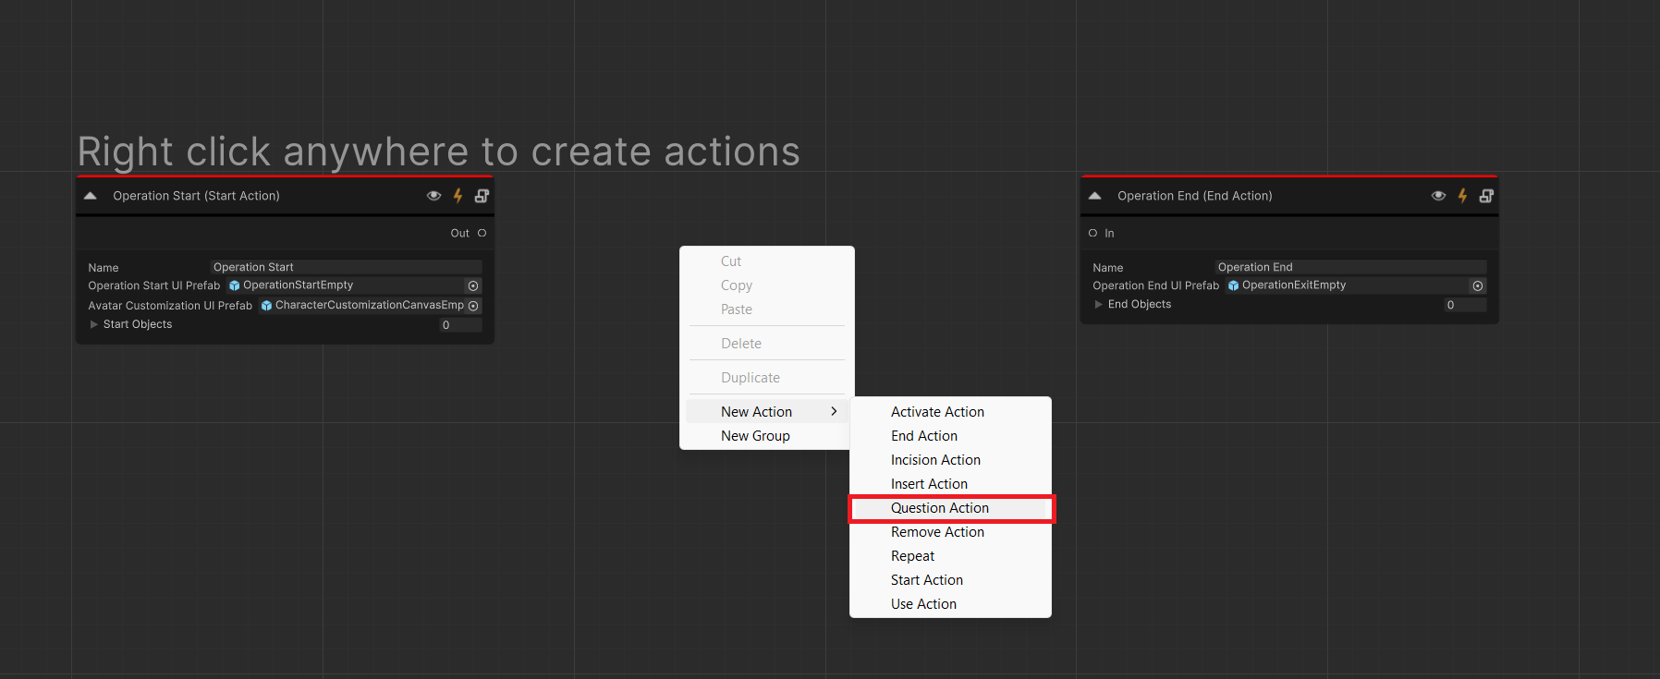Open object picker for Avatar Customization UI Prefab
Image resolution: width=1660 pixels, height=679 pixels.
[x=473, y=306]
